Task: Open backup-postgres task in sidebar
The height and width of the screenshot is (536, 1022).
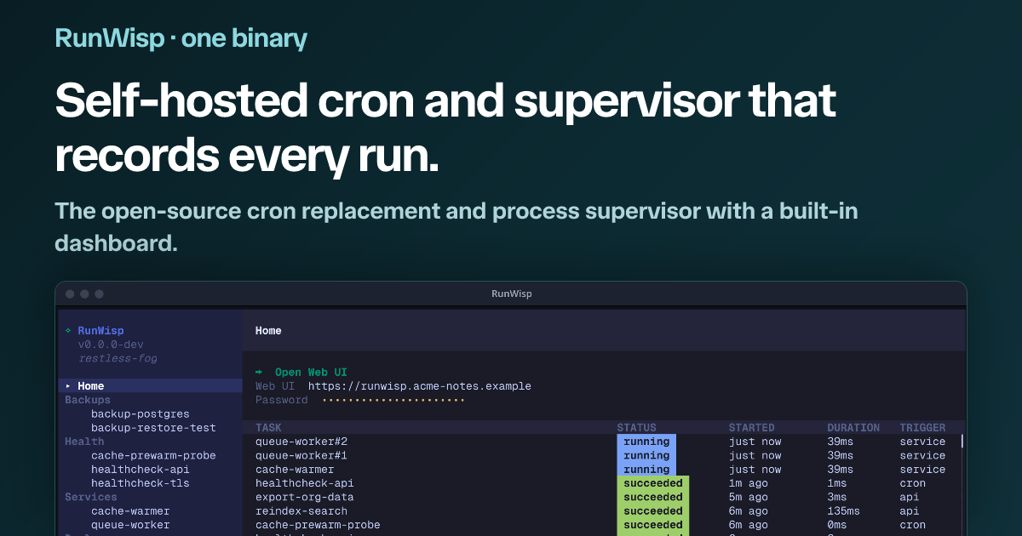Action: [x=141, y=414]
